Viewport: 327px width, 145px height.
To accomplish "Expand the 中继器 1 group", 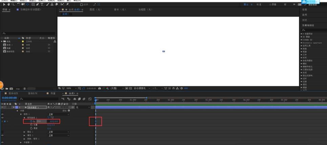I will pos(21,143).
